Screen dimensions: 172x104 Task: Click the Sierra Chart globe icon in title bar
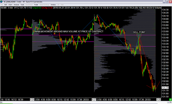point(1,2)
